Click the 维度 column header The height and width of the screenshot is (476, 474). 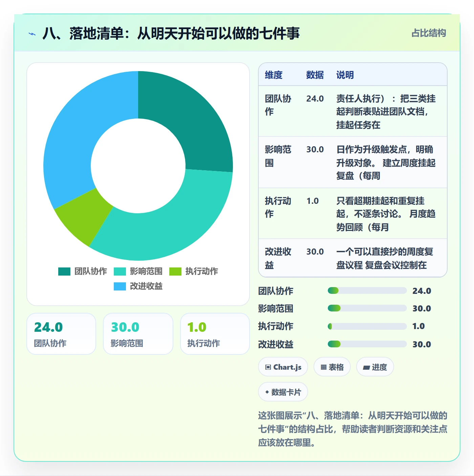(x=274, y=75)
